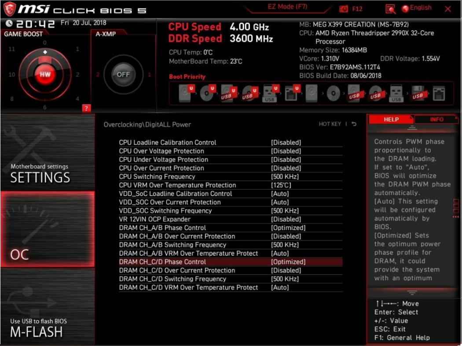Select the legacy hard disk boot icon
The width and height of the screenshot is (462, 346).
(312, 94)
